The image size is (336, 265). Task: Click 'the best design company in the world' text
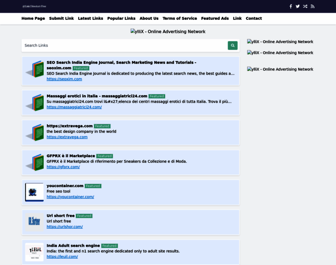point(81,132)
